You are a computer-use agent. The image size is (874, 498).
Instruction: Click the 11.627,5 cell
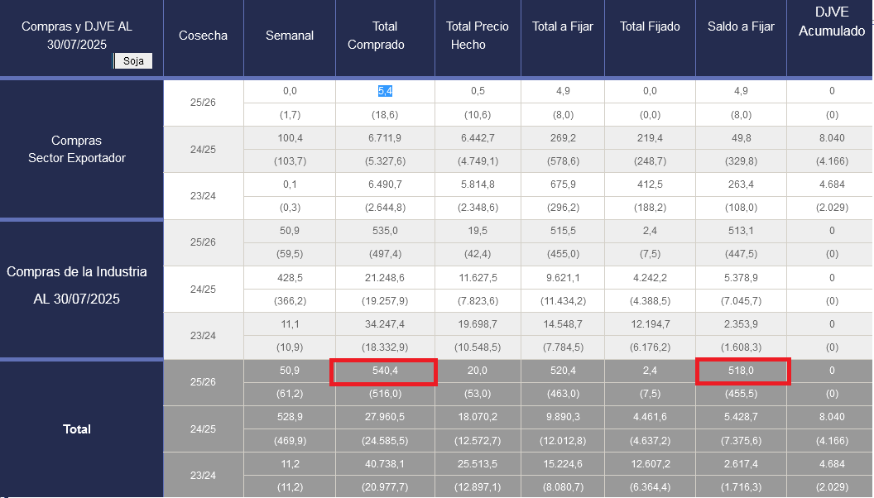coord(478,277)
